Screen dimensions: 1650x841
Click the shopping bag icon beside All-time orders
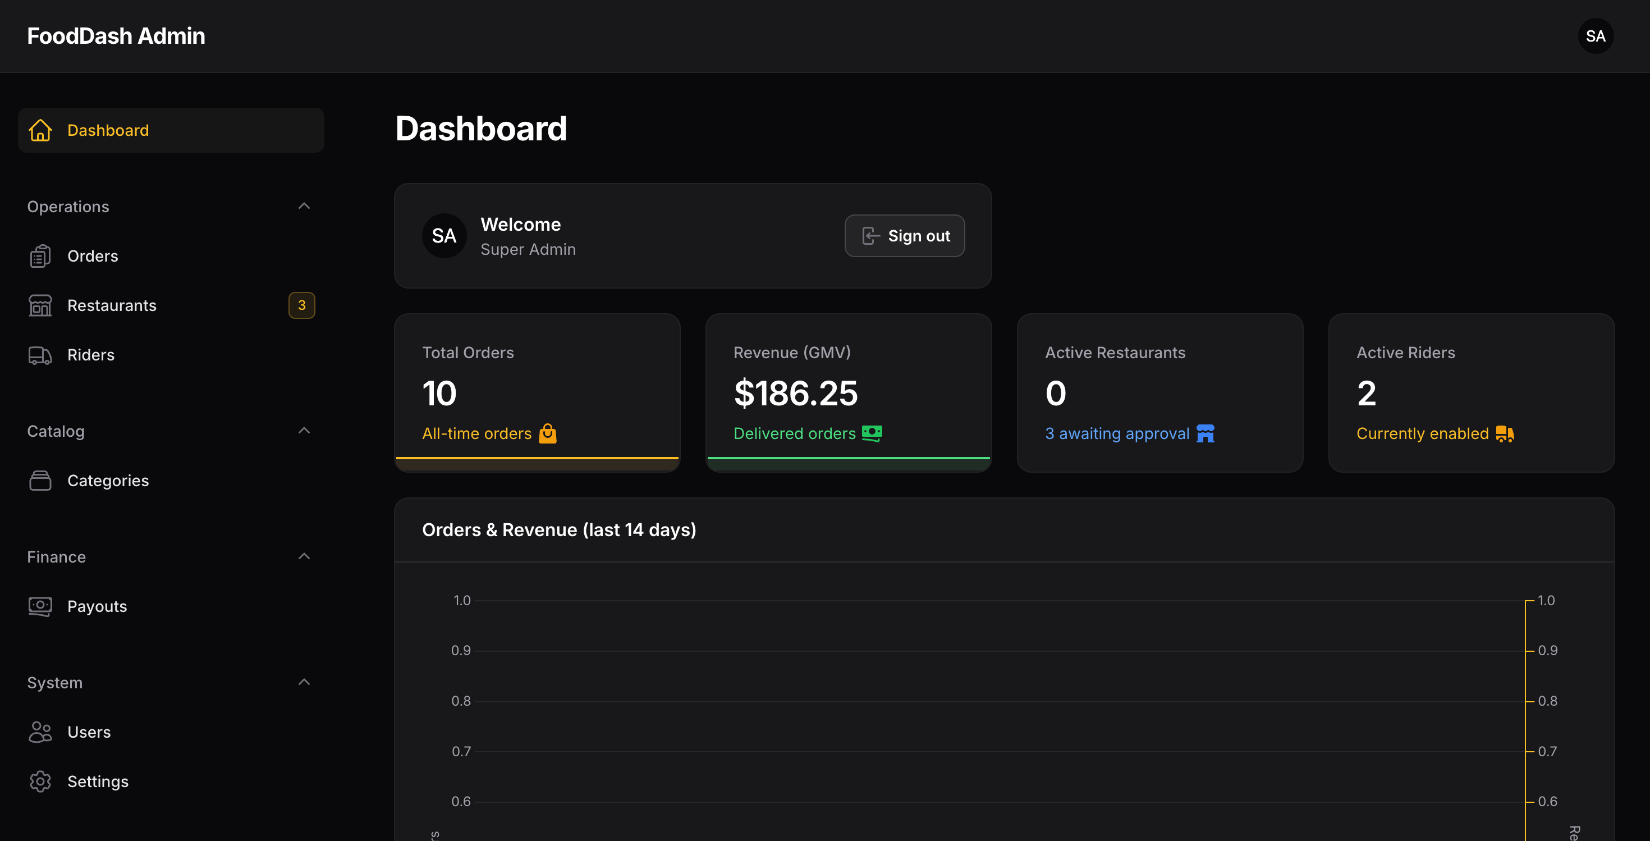(548, 433)
